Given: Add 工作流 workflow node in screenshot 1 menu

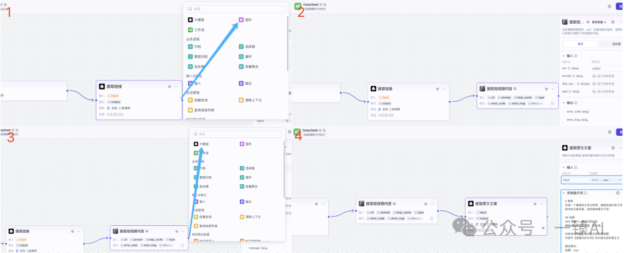Looking at the screenshot, I should click(x=196, y=30).
